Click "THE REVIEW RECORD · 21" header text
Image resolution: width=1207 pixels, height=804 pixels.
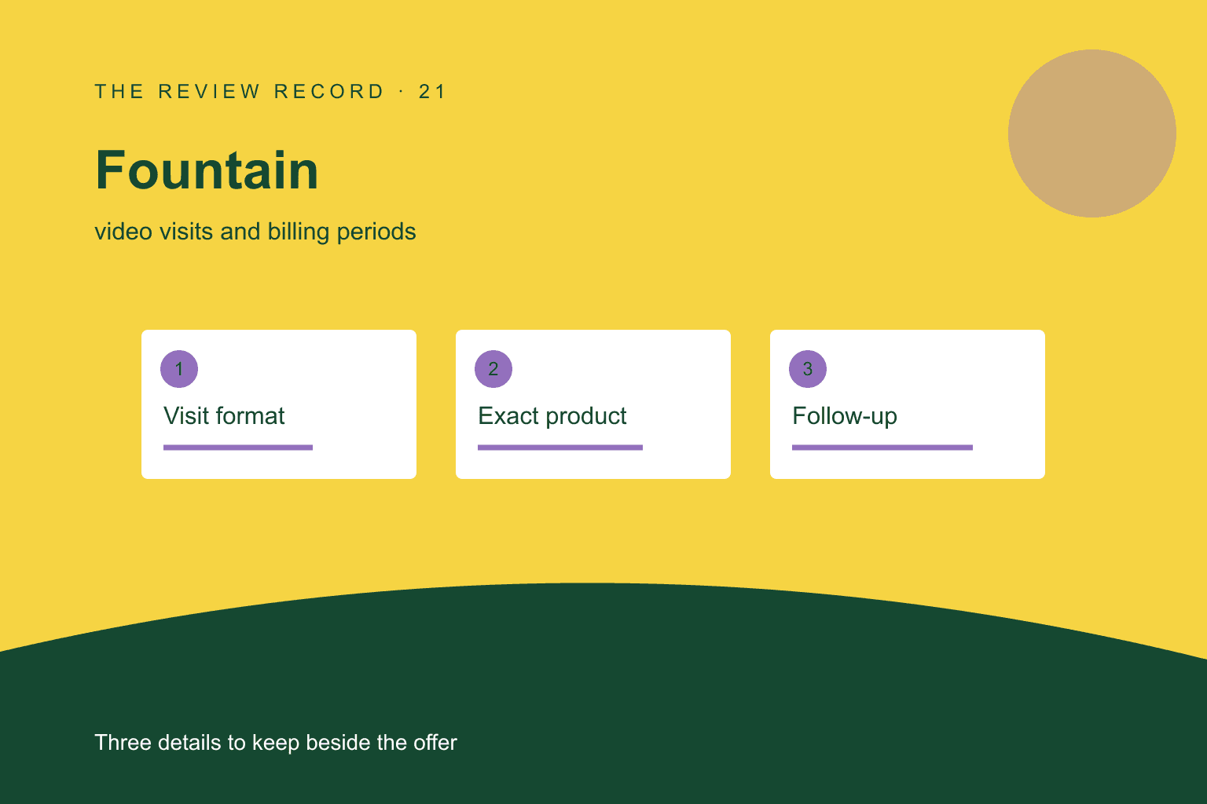pyautogui.click(x=270, y=92)
